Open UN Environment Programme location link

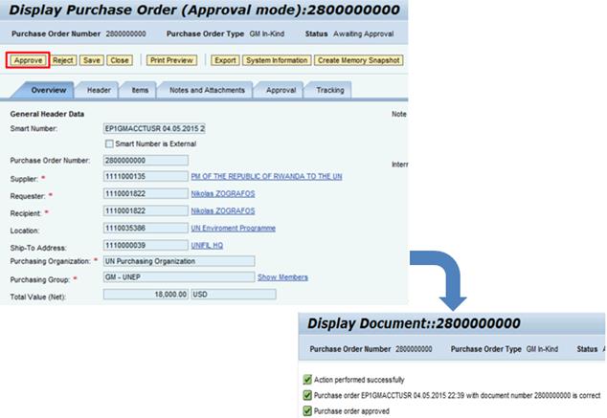pyautogui.click(x=234, y=228)
